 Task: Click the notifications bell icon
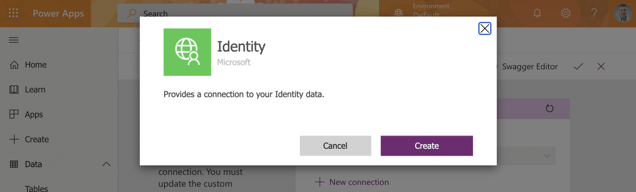point(537,13)
